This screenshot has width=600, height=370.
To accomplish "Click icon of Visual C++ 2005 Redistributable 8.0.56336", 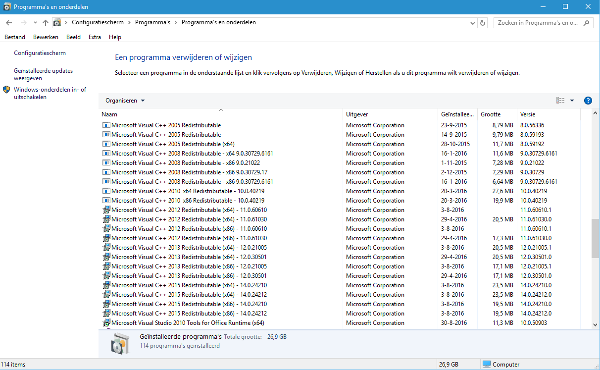I will click(x=106, y=125).
